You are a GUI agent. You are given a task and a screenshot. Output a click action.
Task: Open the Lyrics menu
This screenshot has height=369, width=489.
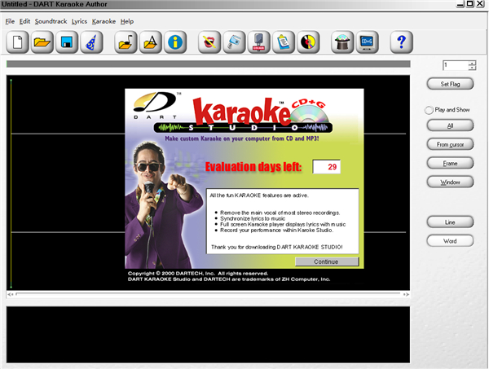coord(79,21)
